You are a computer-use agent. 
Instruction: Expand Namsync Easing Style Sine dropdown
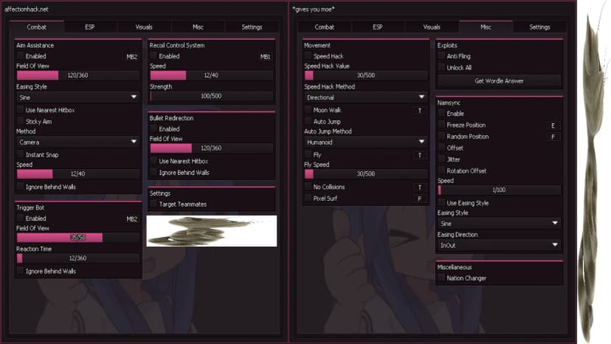499,224
